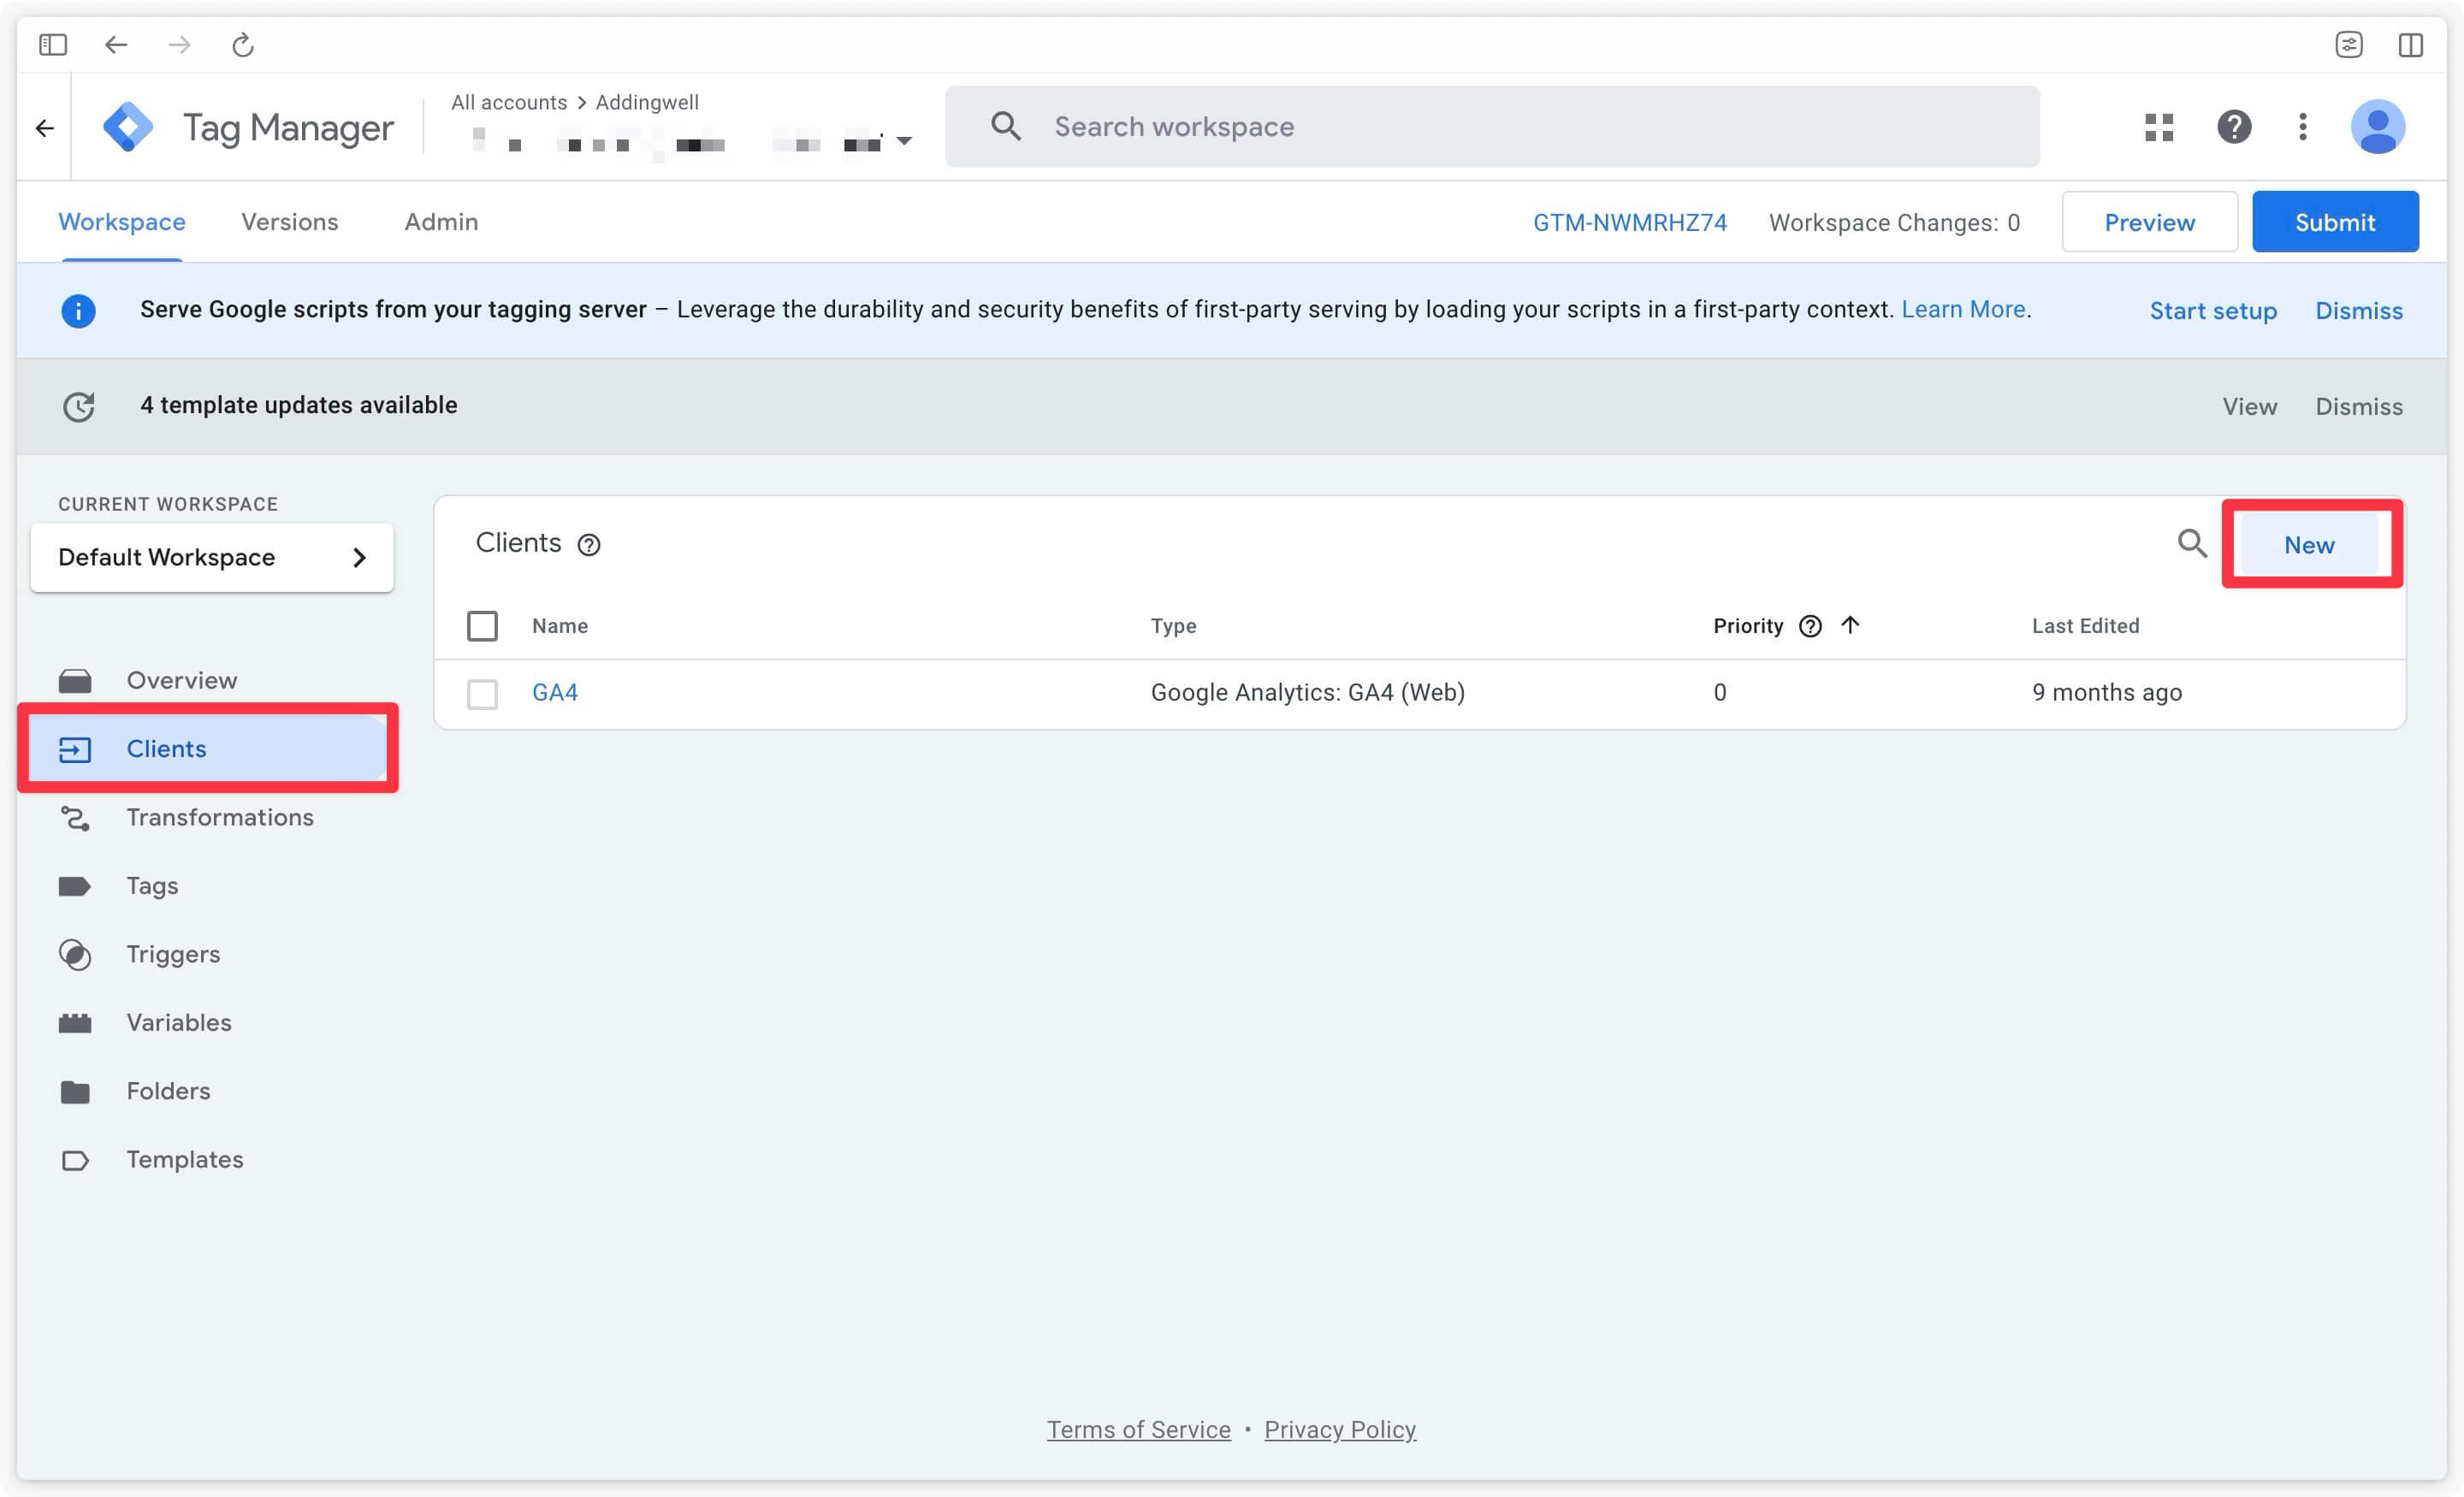Click the Tag Manager diamond logo
The height and width of the screenshot is (1497, 2464).
[128, 127]
